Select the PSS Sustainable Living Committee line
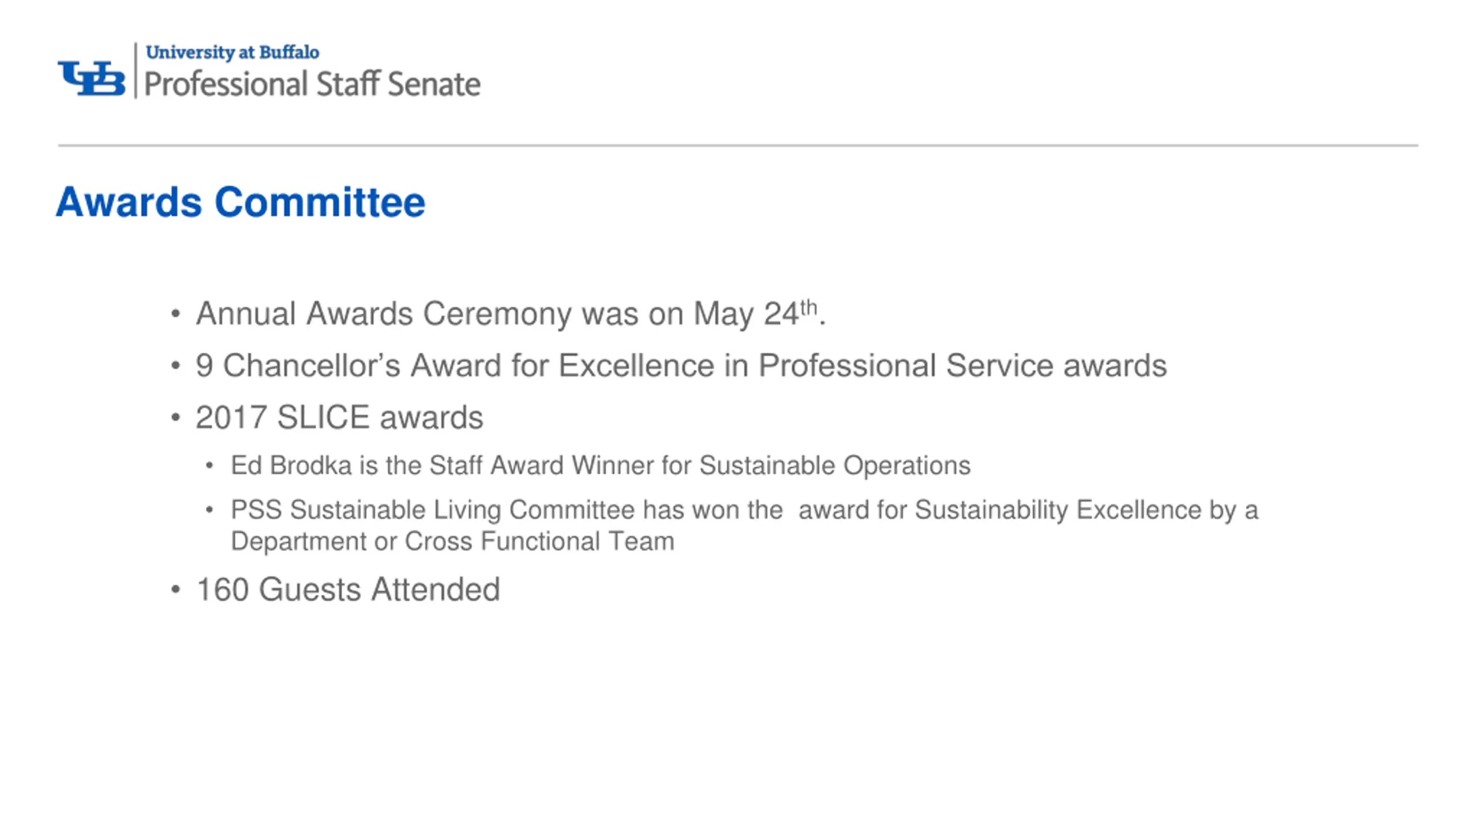This screenshot has height=830, width=1477. 744,510
